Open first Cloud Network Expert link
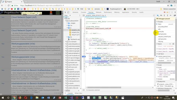Viewport: 177px width, 100px height. 24,17
